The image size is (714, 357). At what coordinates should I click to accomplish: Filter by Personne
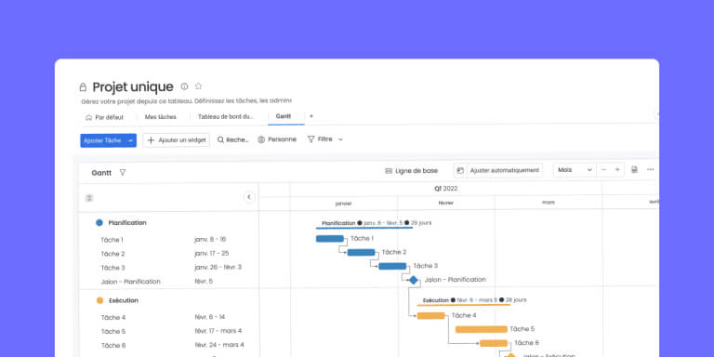[x=277, y=139]
